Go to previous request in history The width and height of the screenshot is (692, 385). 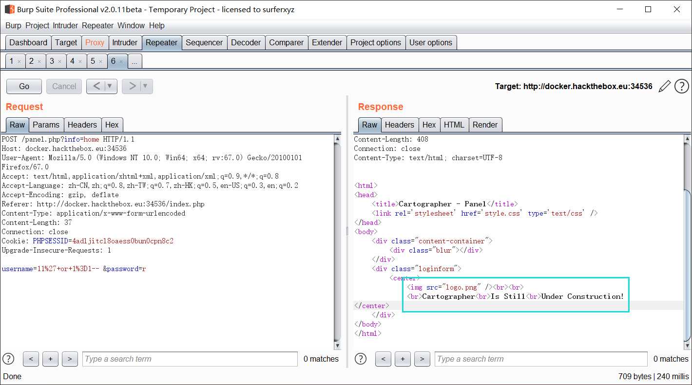point(96,86)
